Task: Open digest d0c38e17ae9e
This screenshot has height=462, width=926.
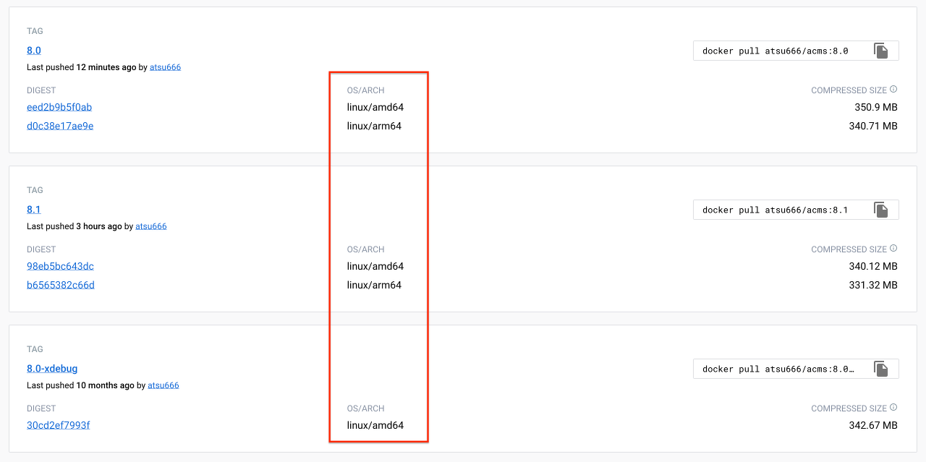Action: [x=60, y=126]
